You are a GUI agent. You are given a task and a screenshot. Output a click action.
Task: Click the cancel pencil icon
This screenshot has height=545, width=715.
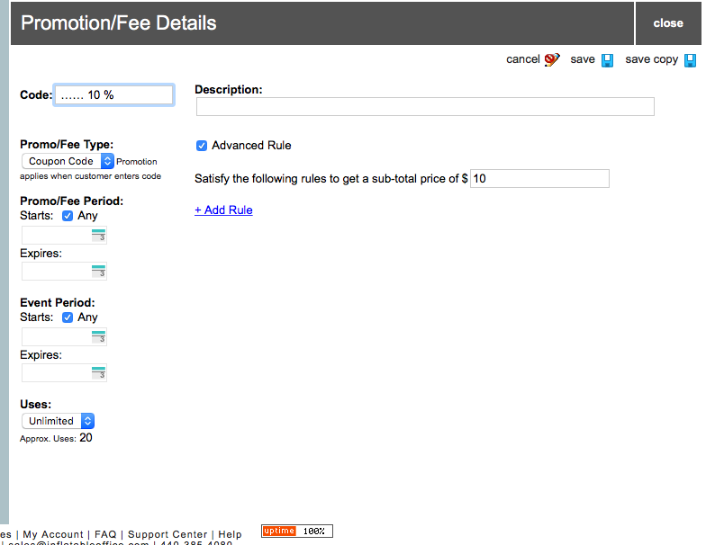pos(552,60)
